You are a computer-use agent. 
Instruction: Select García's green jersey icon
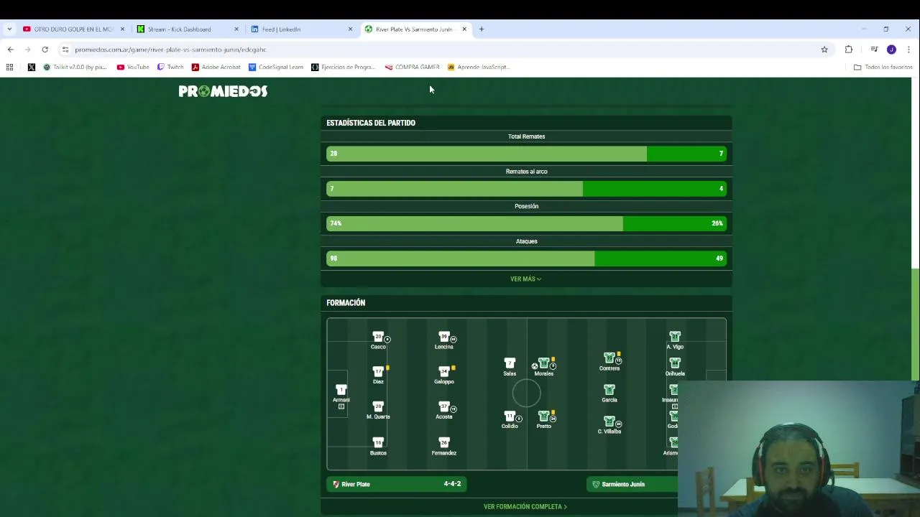coord(609,390)
